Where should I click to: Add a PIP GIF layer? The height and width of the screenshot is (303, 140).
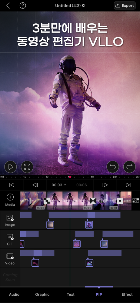[x=10, y=239]
